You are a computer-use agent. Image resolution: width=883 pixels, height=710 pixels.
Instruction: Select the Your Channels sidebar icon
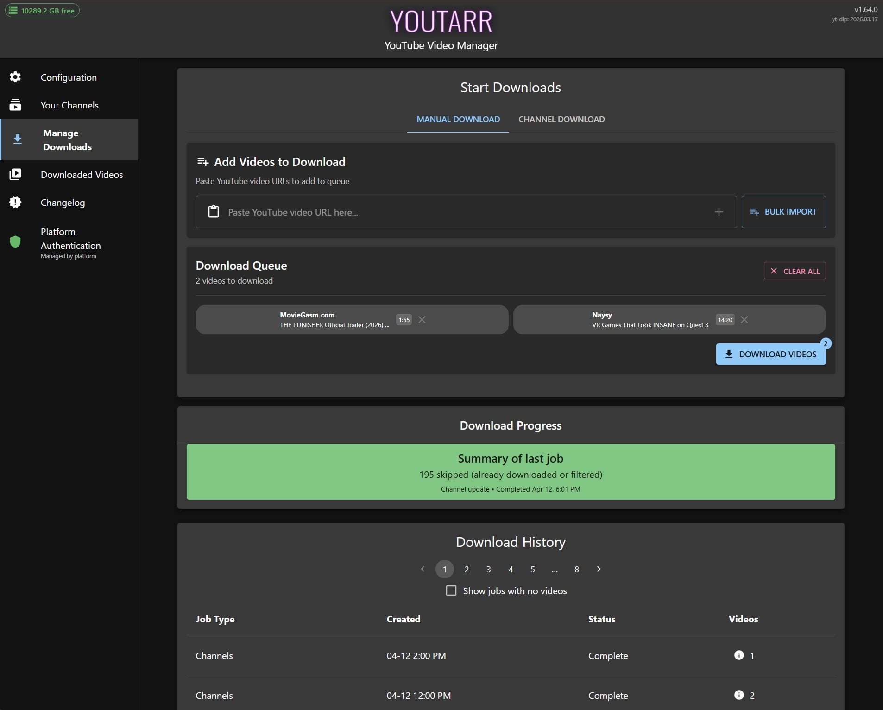(15, 105)
